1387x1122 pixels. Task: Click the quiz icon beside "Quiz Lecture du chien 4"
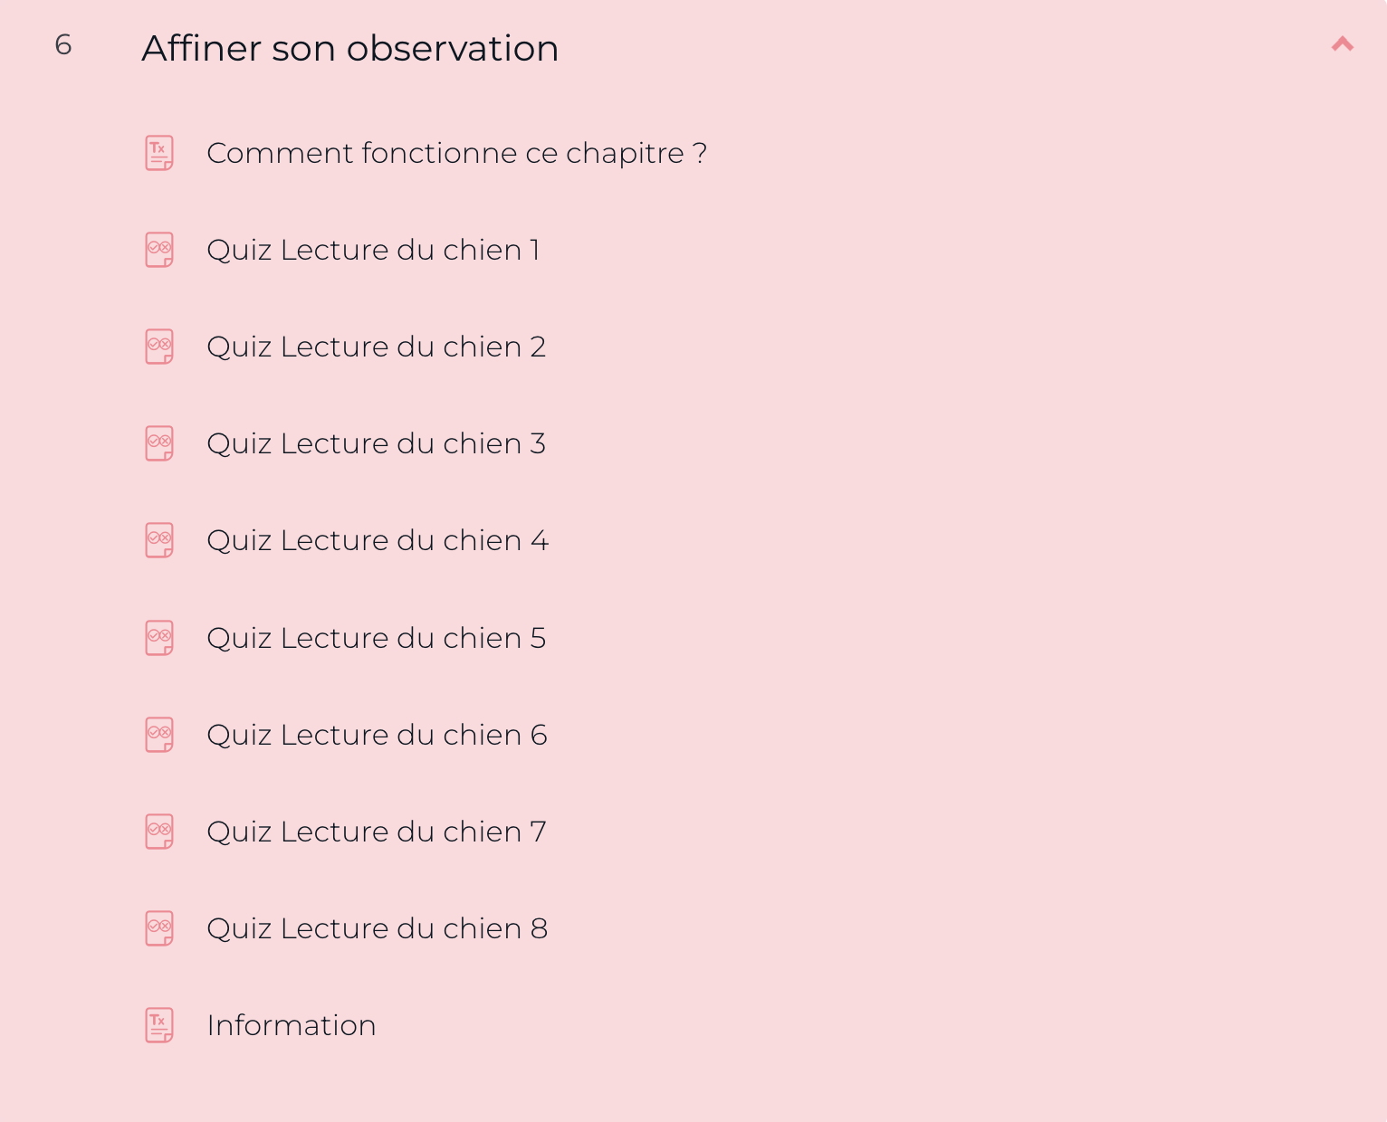click(158, 540)
